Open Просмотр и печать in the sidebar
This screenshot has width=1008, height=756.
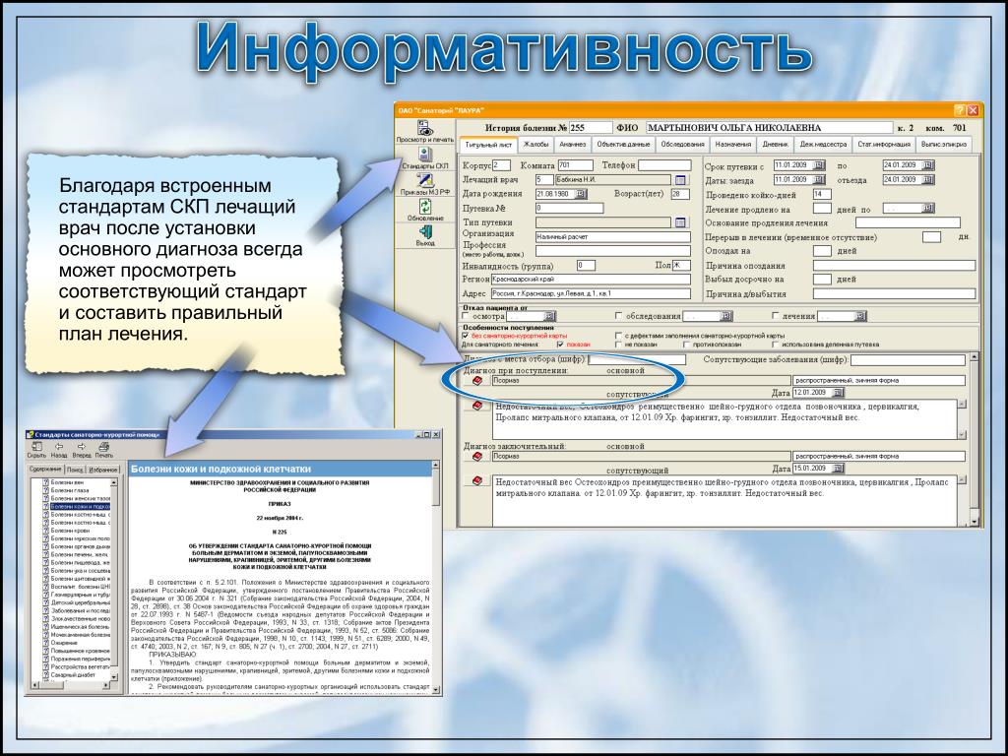click(x=424, y=131)
